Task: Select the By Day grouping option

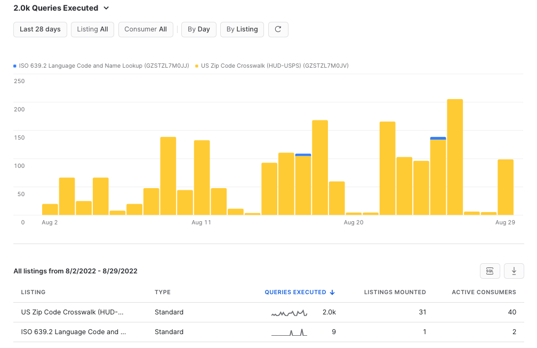Action: coord(198,29)
